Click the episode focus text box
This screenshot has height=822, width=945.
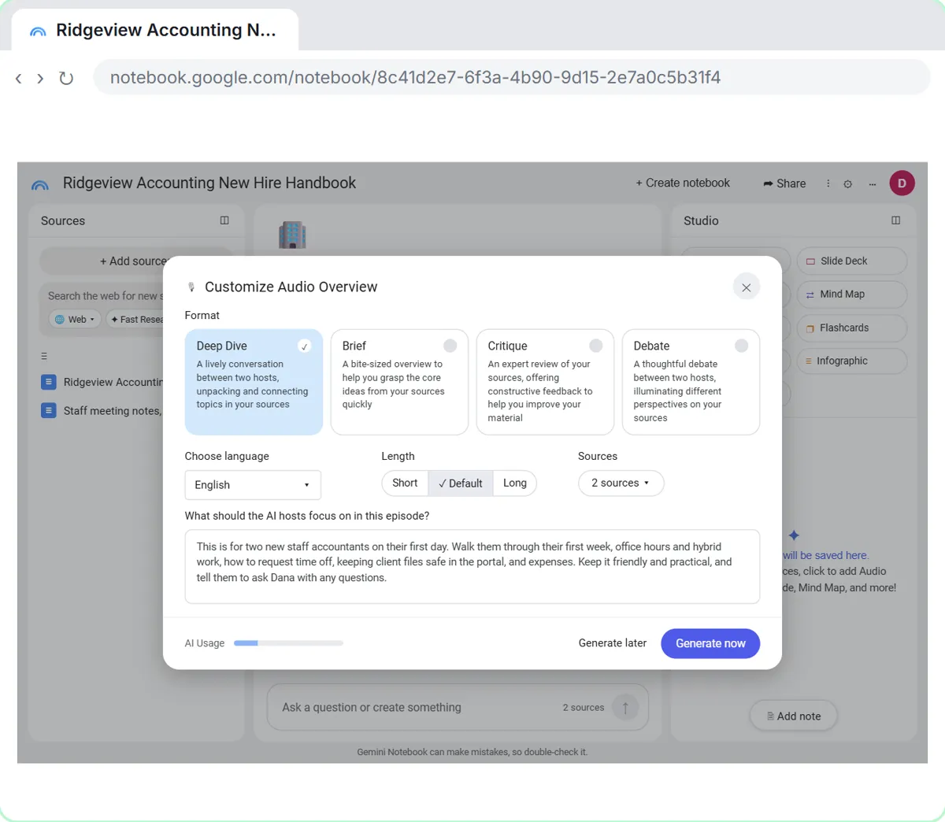[472, 567]
